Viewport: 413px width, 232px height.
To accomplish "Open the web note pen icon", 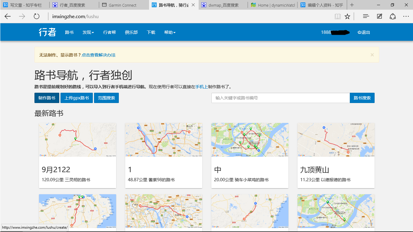I will point(379,16).
